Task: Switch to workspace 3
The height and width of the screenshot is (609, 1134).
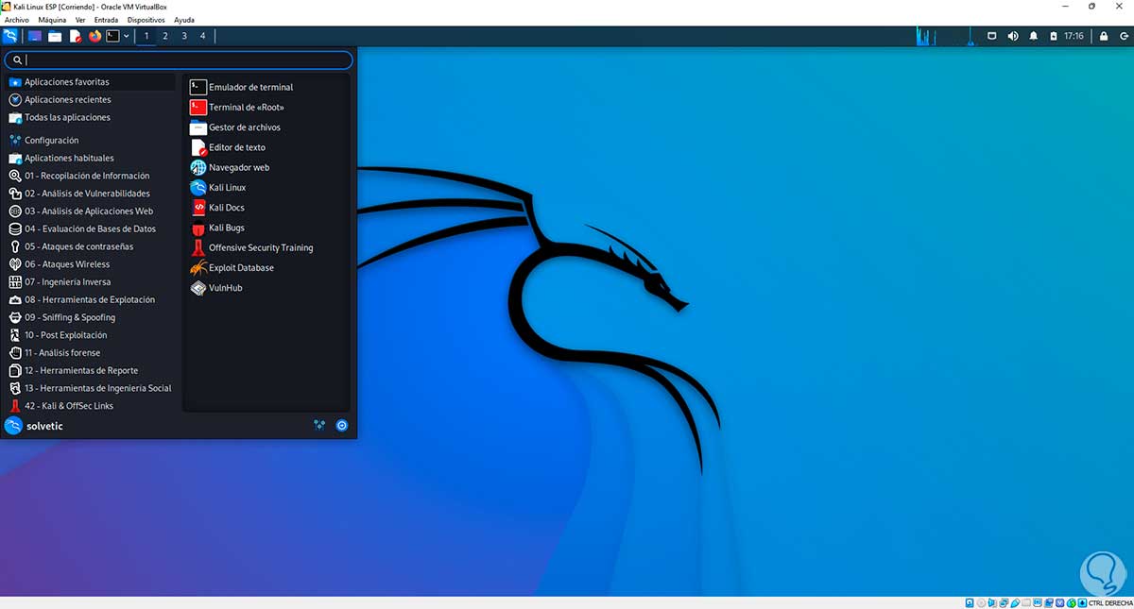Action: click(x=184, y=36)
